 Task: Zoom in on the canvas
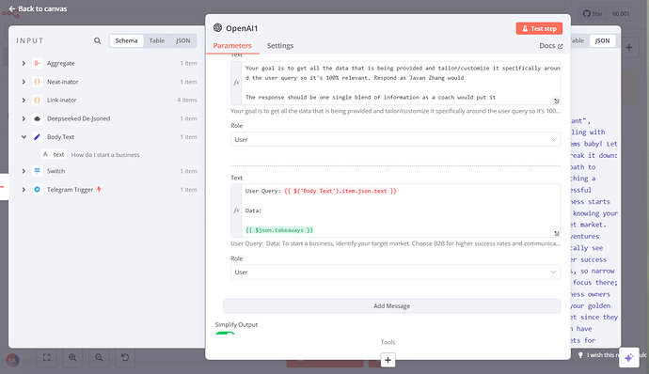[x=72, y=357]
